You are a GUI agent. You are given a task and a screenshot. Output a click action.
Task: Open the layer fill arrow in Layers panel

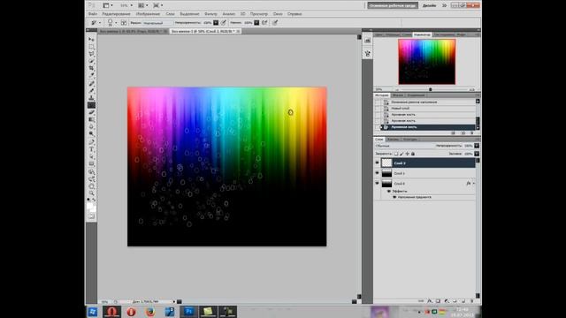[x=477, y=154]
